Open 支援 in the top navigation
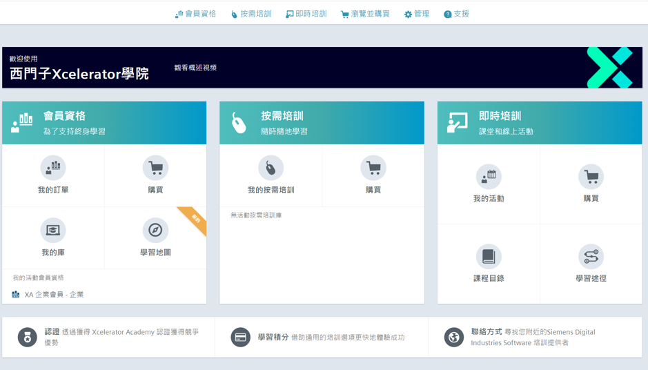The image size is (648, 370). coord(456,14)
